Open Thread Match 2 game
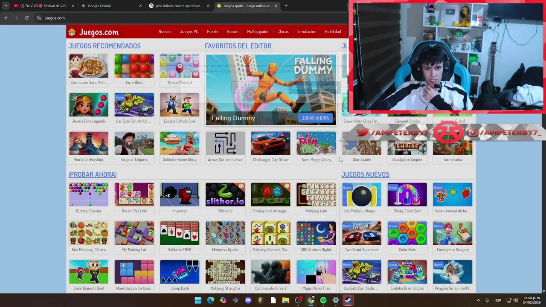Viewport: 546px width, 307px height. pyautogui.click(x=180, y=70)
